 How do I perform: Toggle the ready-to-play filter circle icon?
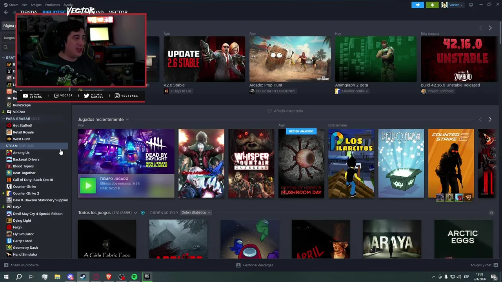click(x=143, y=213)
